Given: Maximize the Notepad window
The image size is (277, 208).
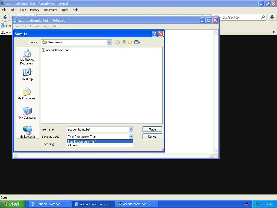Looking at the screenshot, I should (209, 20).
